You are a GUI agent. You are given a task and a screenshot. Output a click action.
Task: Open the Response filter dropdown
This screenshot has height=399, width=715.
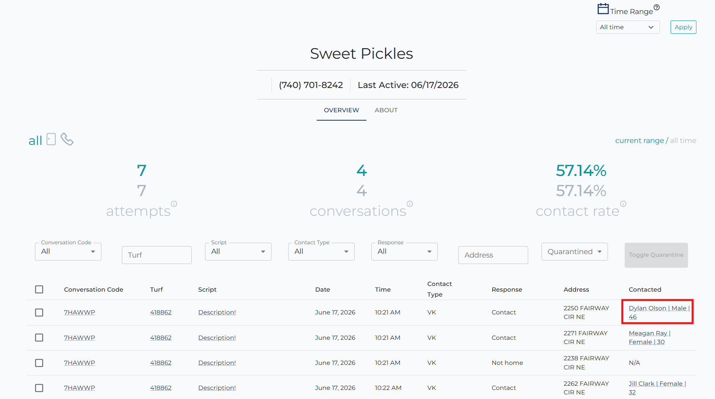(x=404, y=251)
